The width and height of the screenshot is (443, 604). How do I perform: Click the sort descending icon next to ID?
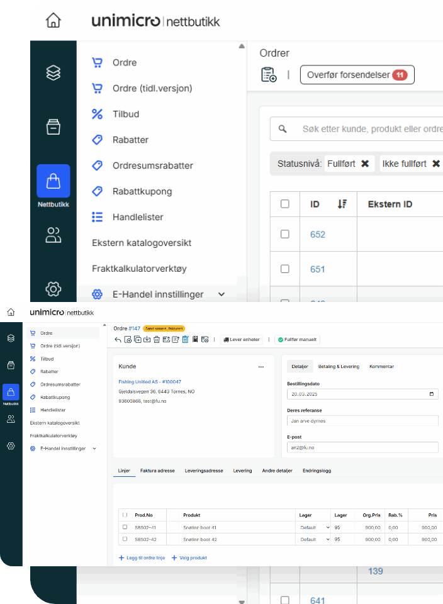point(342,204)
